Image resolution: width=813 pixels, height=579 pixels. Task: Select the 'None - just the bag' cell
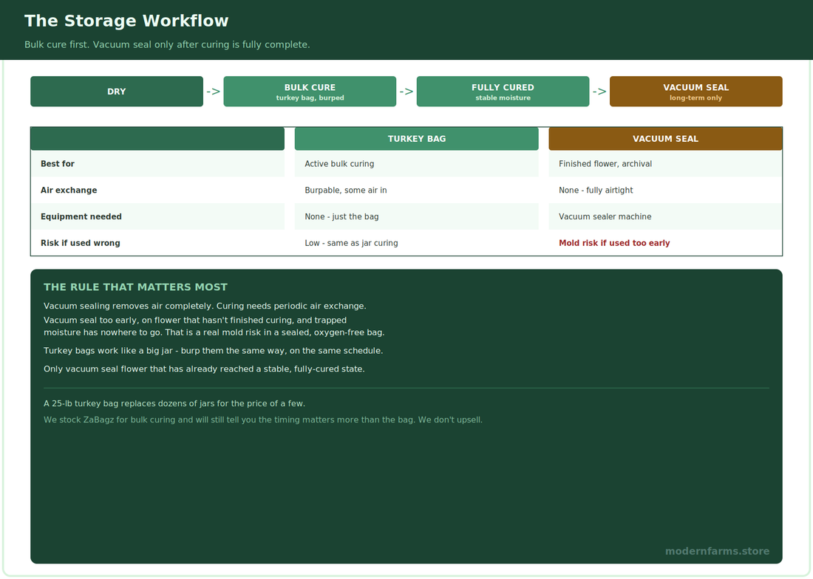tap(416, 216)
